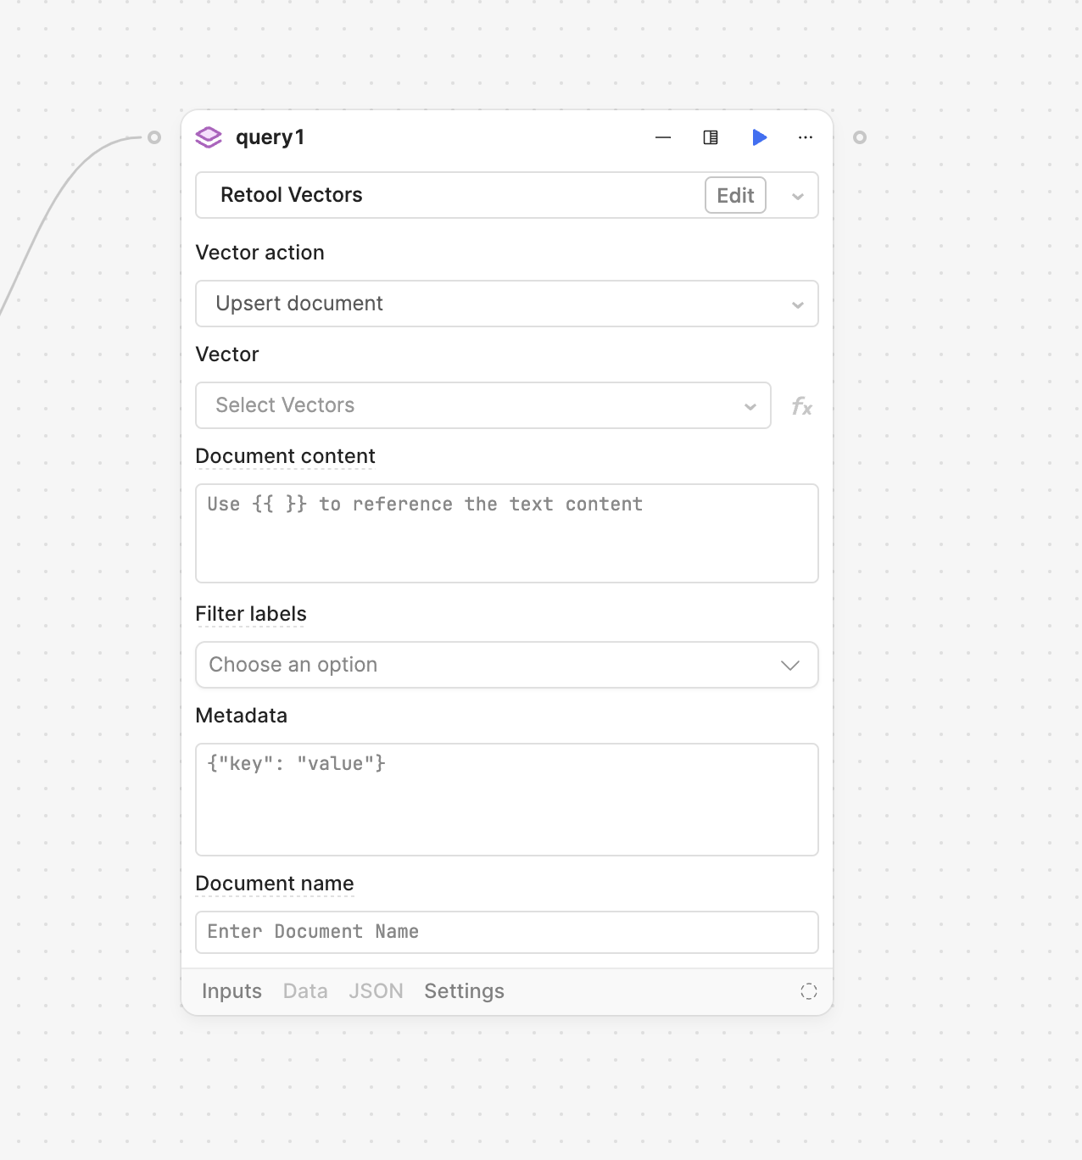1082x1160 pixels.
Task: Click the purple layers icon beside query1
Action: pos(209,137)
